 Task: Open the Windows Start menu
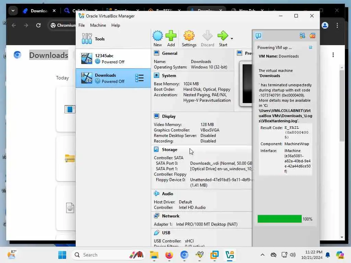[x=62, y=255]
